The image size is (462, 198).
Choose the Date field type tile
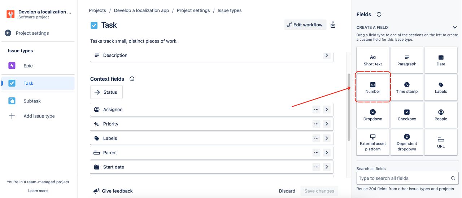pyautogui.click(x=441, y=60)
